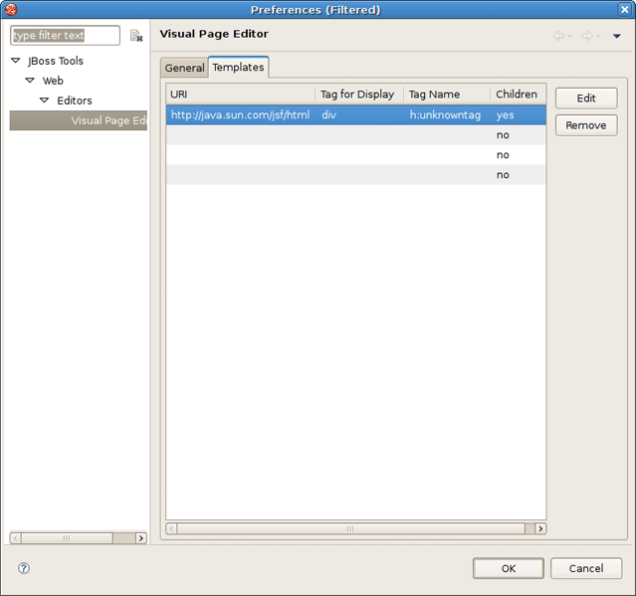
Task: Click the Help question mark icon
Action: 24,568
